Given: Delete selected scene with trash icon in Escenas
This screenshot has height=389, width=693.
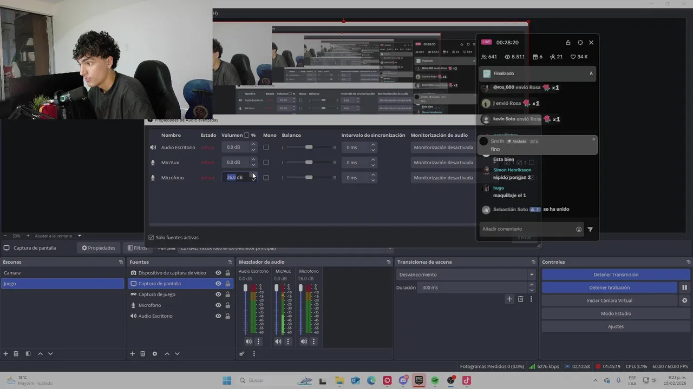Looking at the screenshot, I should tap(16, 354).
